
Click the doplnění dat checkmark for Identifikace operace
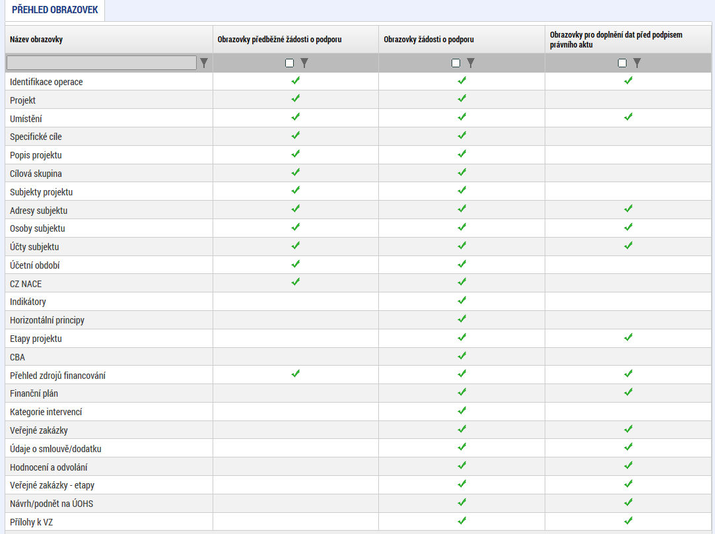pos(629,81)
